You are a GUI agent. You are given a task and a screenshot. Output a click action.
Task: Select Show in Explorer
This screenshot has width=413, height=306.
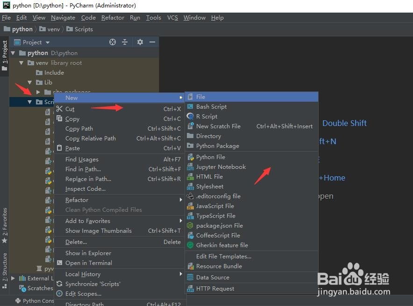[120, 253]
